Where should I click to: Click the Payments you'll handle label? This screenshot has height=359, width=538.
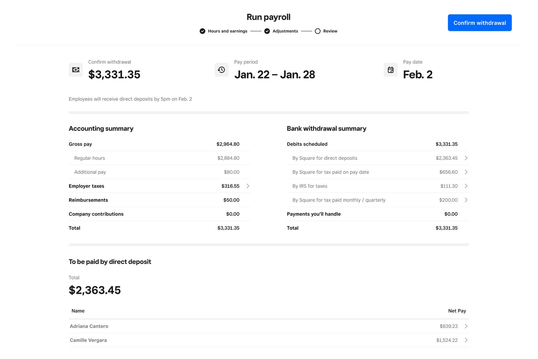click(314, 214)
